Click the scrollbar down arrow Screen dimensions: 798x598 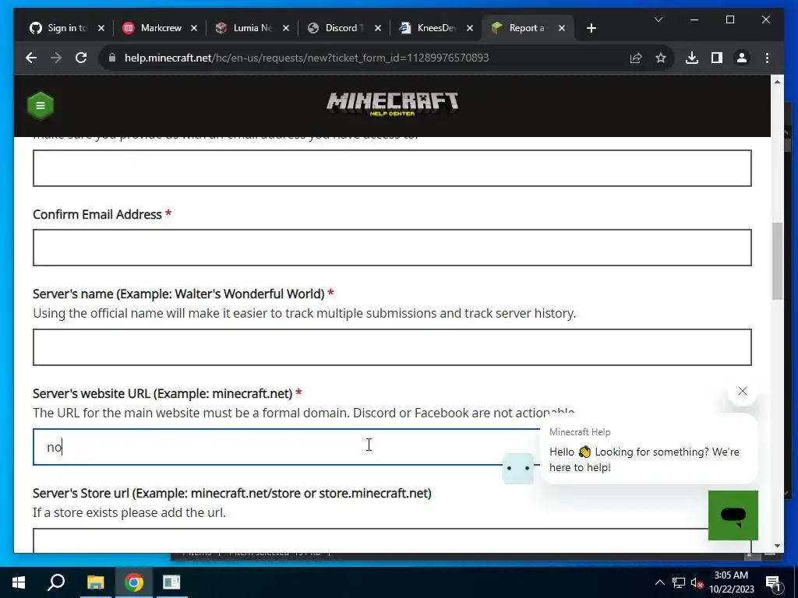coord(777,546)
